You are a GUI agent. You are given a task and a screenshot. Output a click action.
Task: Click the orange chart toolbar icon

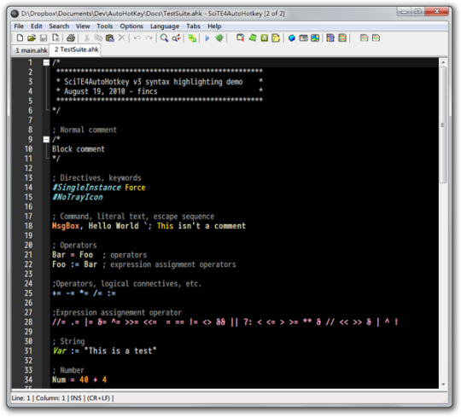pos(342,38)
